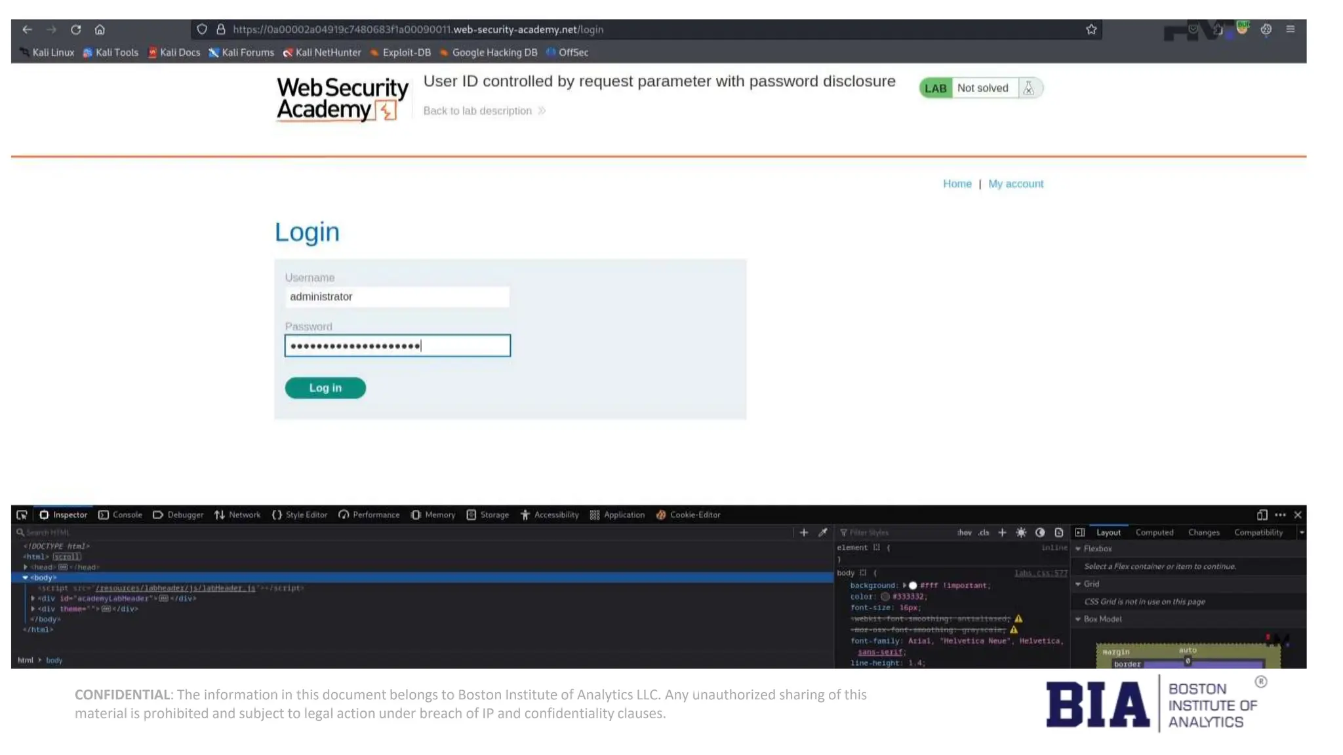This screenshot has height=755, width=1343.
Task: Reload the page with the refresh icon
Action: (76, 29)
